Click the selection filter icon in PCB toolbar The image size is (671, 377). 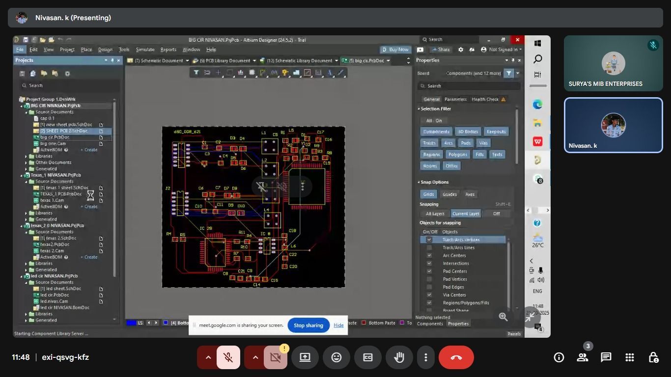(x=196, y=73)
